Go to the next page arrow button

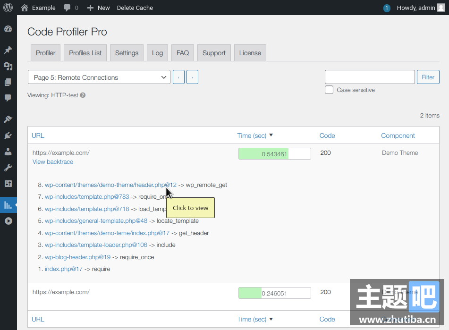pos(192,77)
